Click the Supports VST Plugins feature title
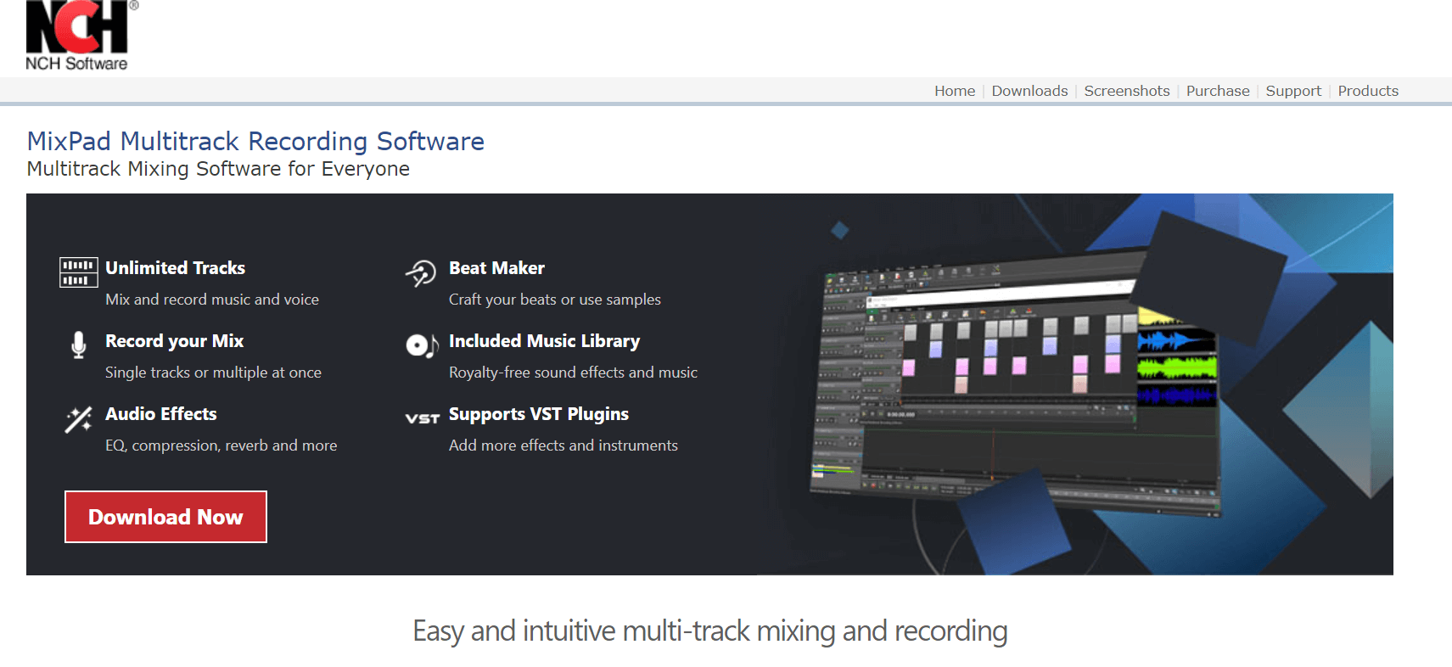1452x667 pixels. 539,414
